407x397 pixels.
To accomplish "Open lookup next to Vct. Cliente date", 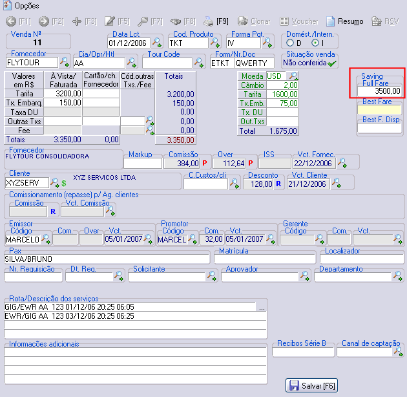I will [337, 183].
